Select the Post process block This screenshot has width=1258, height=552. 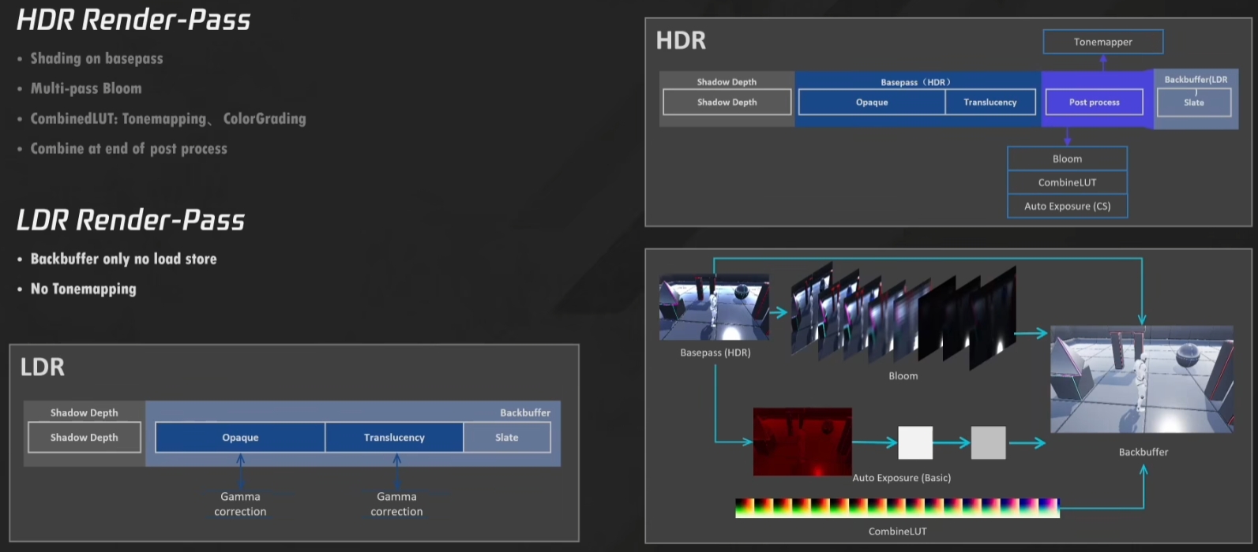point(1094,103)
